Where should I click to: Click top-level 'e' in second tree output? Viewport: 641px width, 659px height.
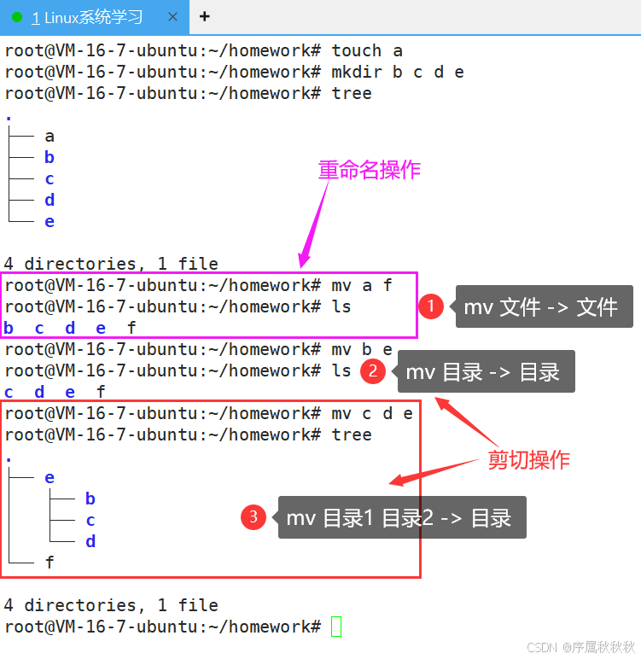point(50,478)
